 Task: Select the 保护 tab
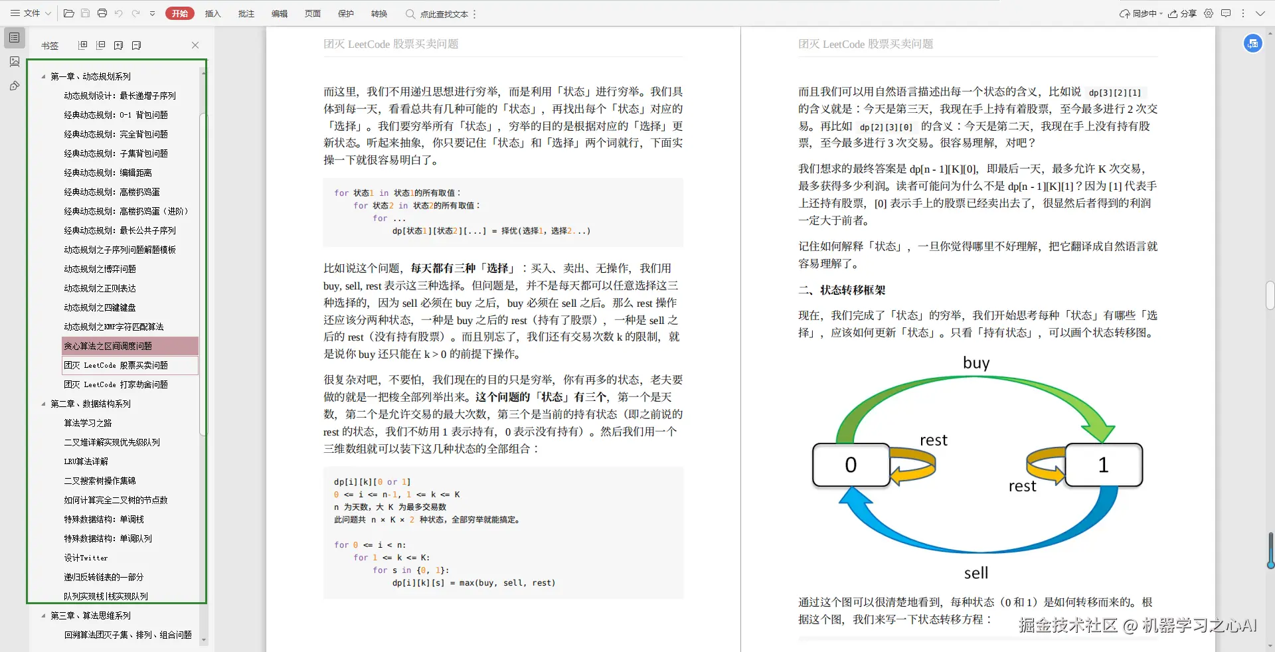(345, 13)
